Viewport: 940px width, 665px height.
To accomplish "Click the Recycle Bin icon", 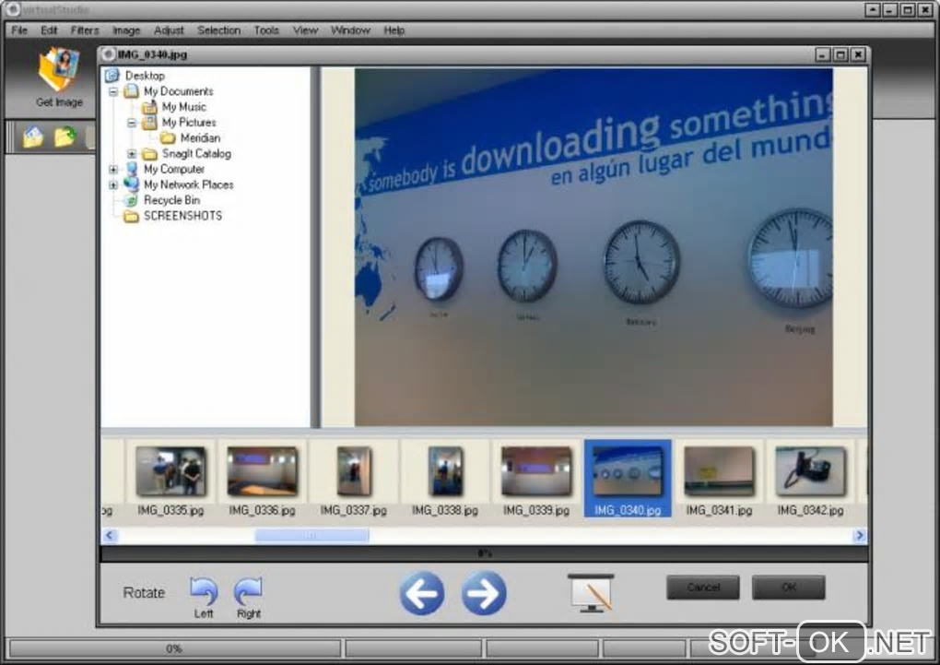I will (131, 200).
